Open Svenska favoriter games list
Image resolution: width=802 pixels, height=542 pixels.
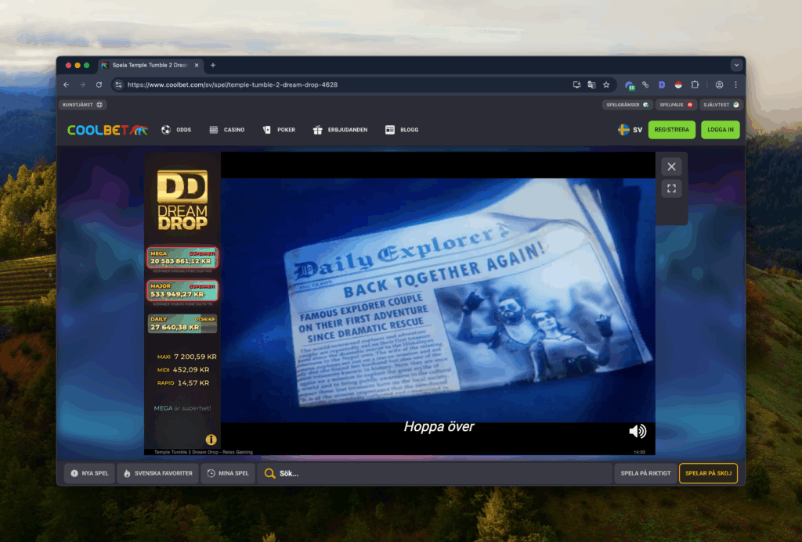pos(157,473)
